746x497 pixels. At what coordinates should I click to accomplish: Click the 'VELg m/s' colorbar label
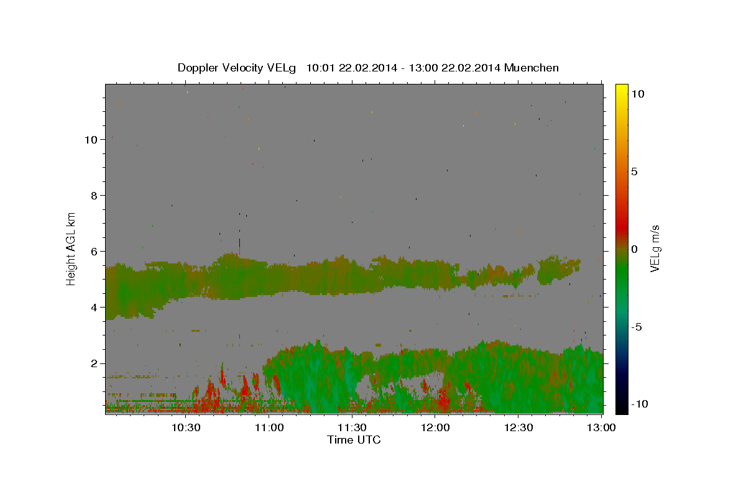(654, 248)
